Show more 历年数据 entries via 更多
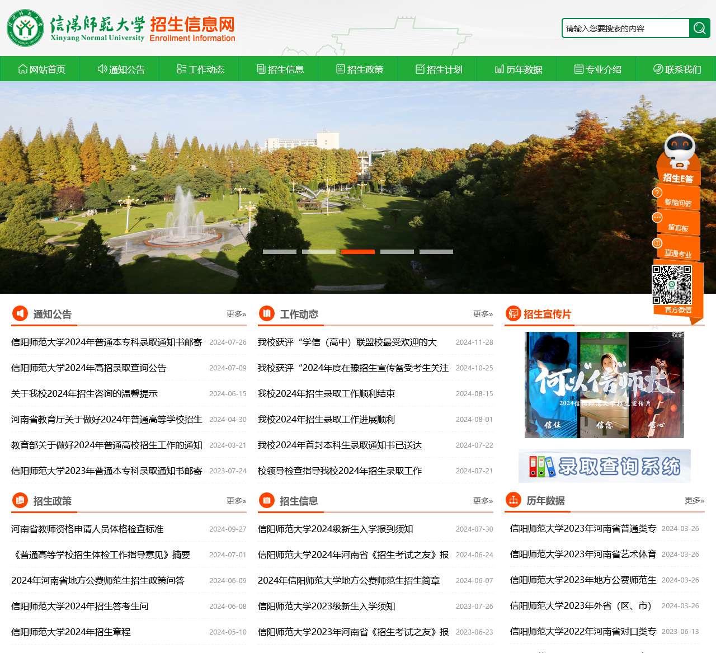Screen dimensions: 716x653 [694, 500]
